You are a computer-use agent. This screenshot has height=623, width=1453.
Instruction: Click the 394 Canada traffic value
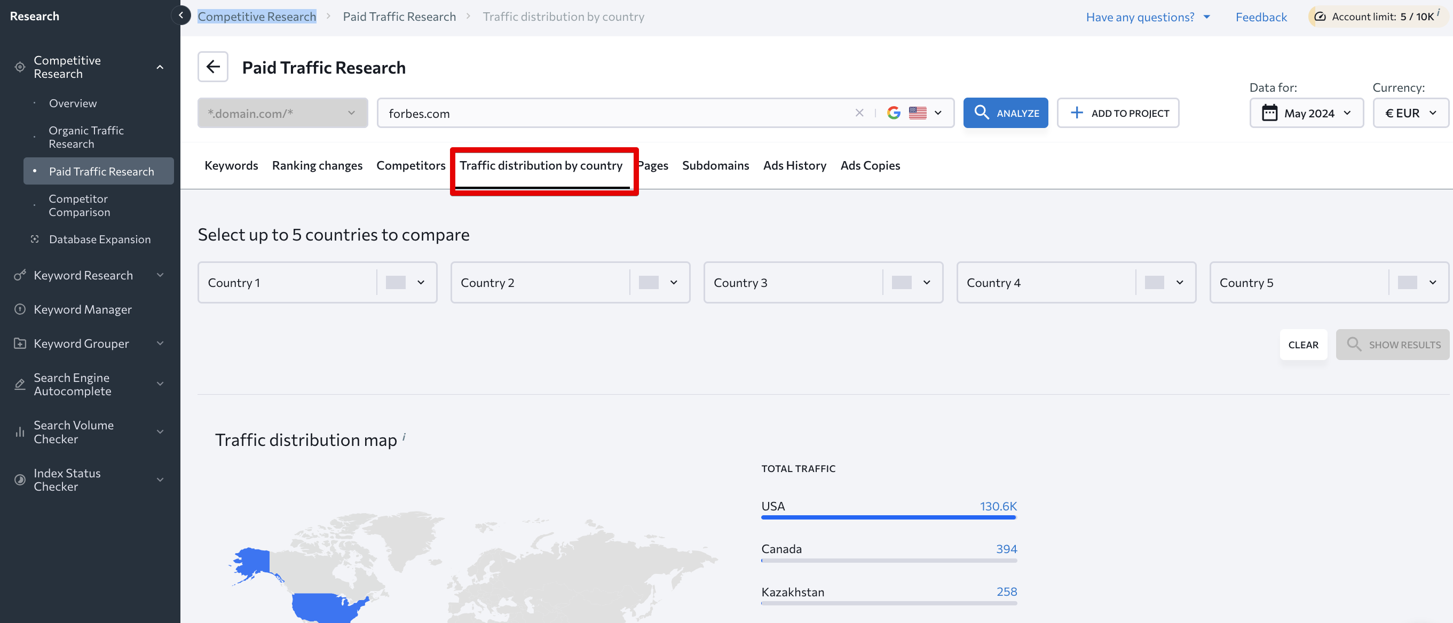pyautogui.click(x=1006, y=548)
